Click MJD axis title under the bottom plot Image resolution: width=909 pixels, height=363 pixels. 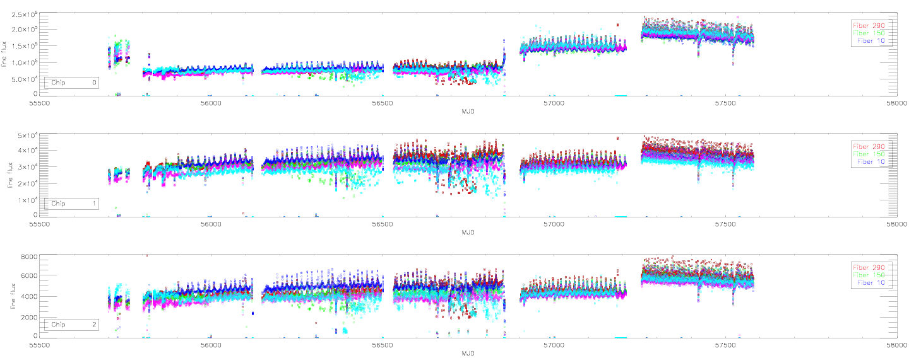point(468,354)
